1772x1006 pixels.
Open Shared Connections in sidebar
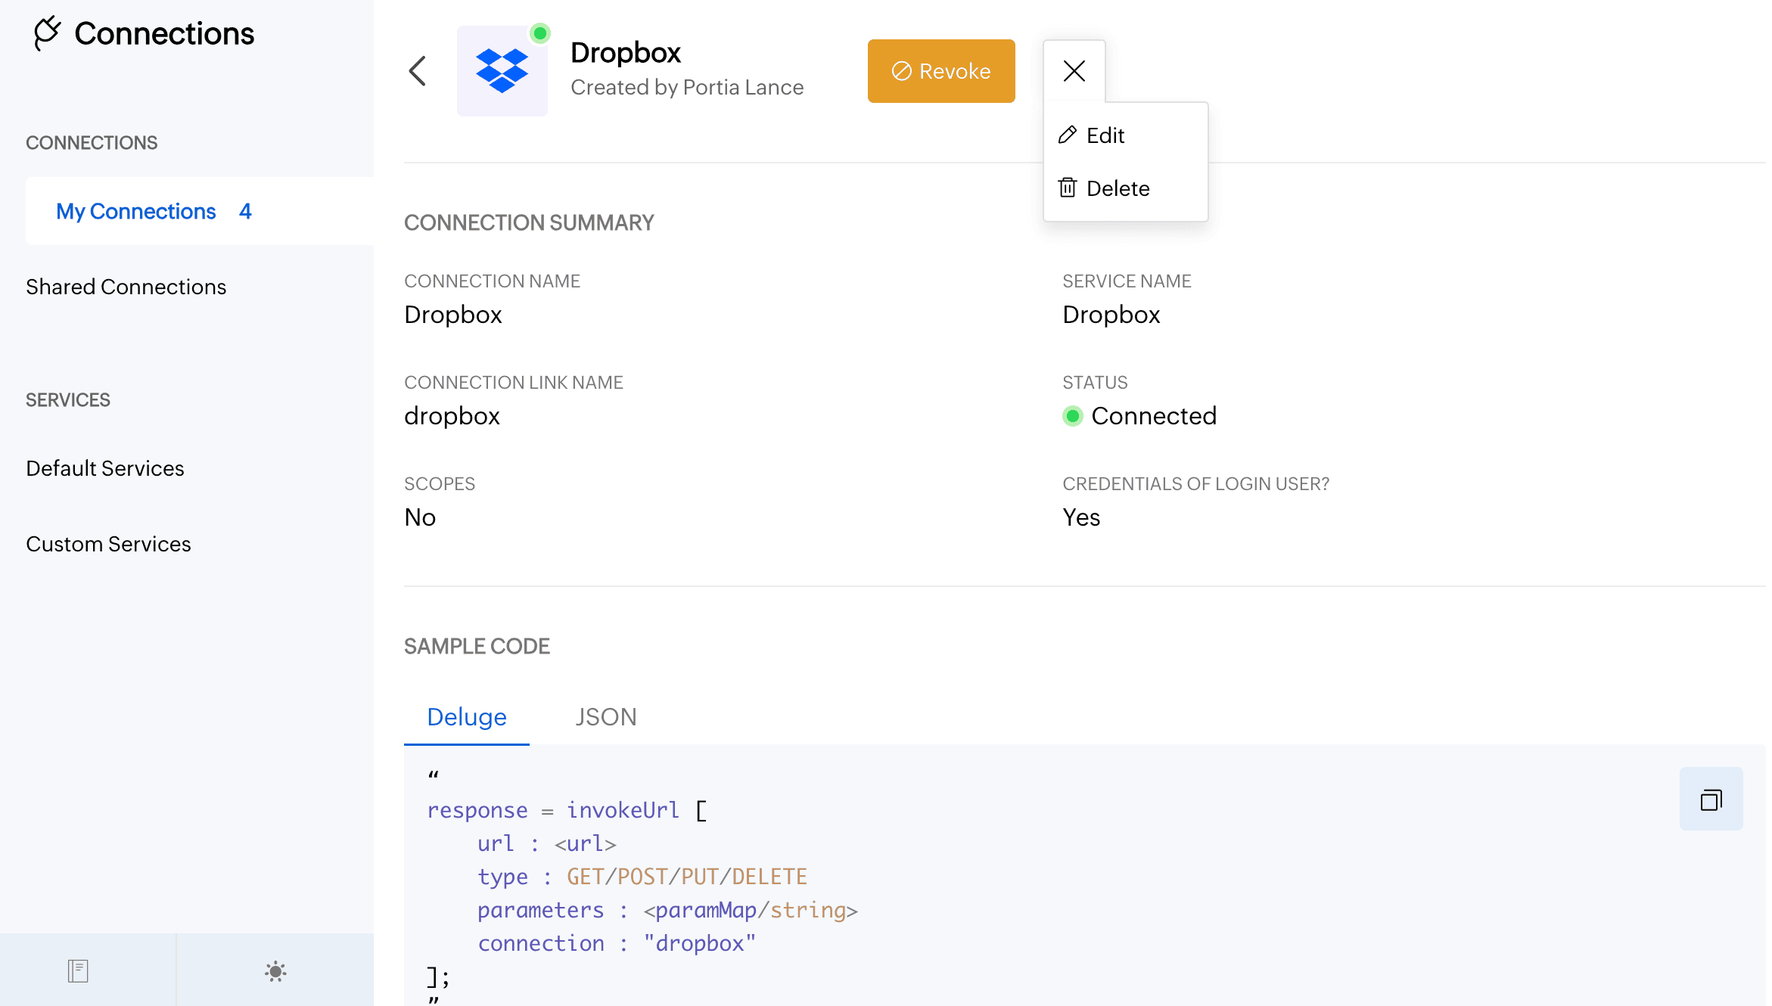click(126, 287)
